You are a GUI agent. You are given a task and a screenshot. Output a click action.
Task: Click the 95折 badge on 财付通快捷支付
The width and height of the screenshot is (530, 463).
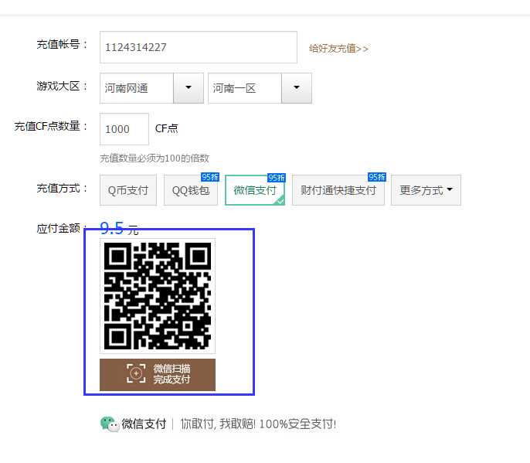[x=377, y=177]
